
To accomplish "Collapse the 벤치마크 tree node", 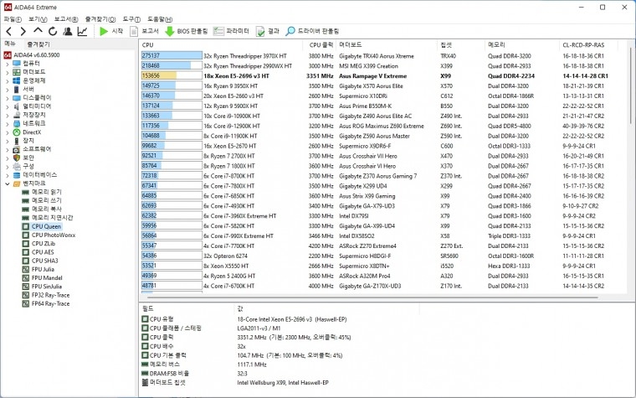I will point(8,184).
